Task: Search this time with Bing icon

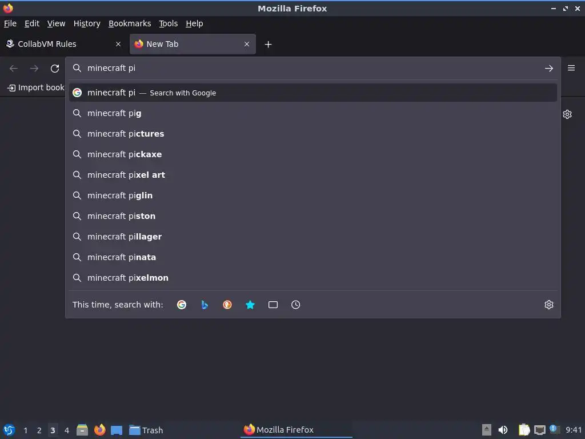Action: click(205, 305)
